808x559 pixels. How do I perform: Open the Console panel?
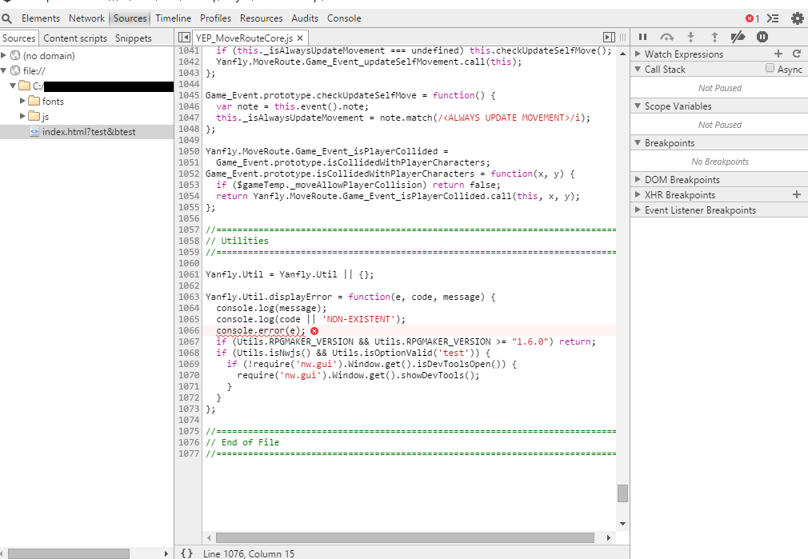[344, 18]
